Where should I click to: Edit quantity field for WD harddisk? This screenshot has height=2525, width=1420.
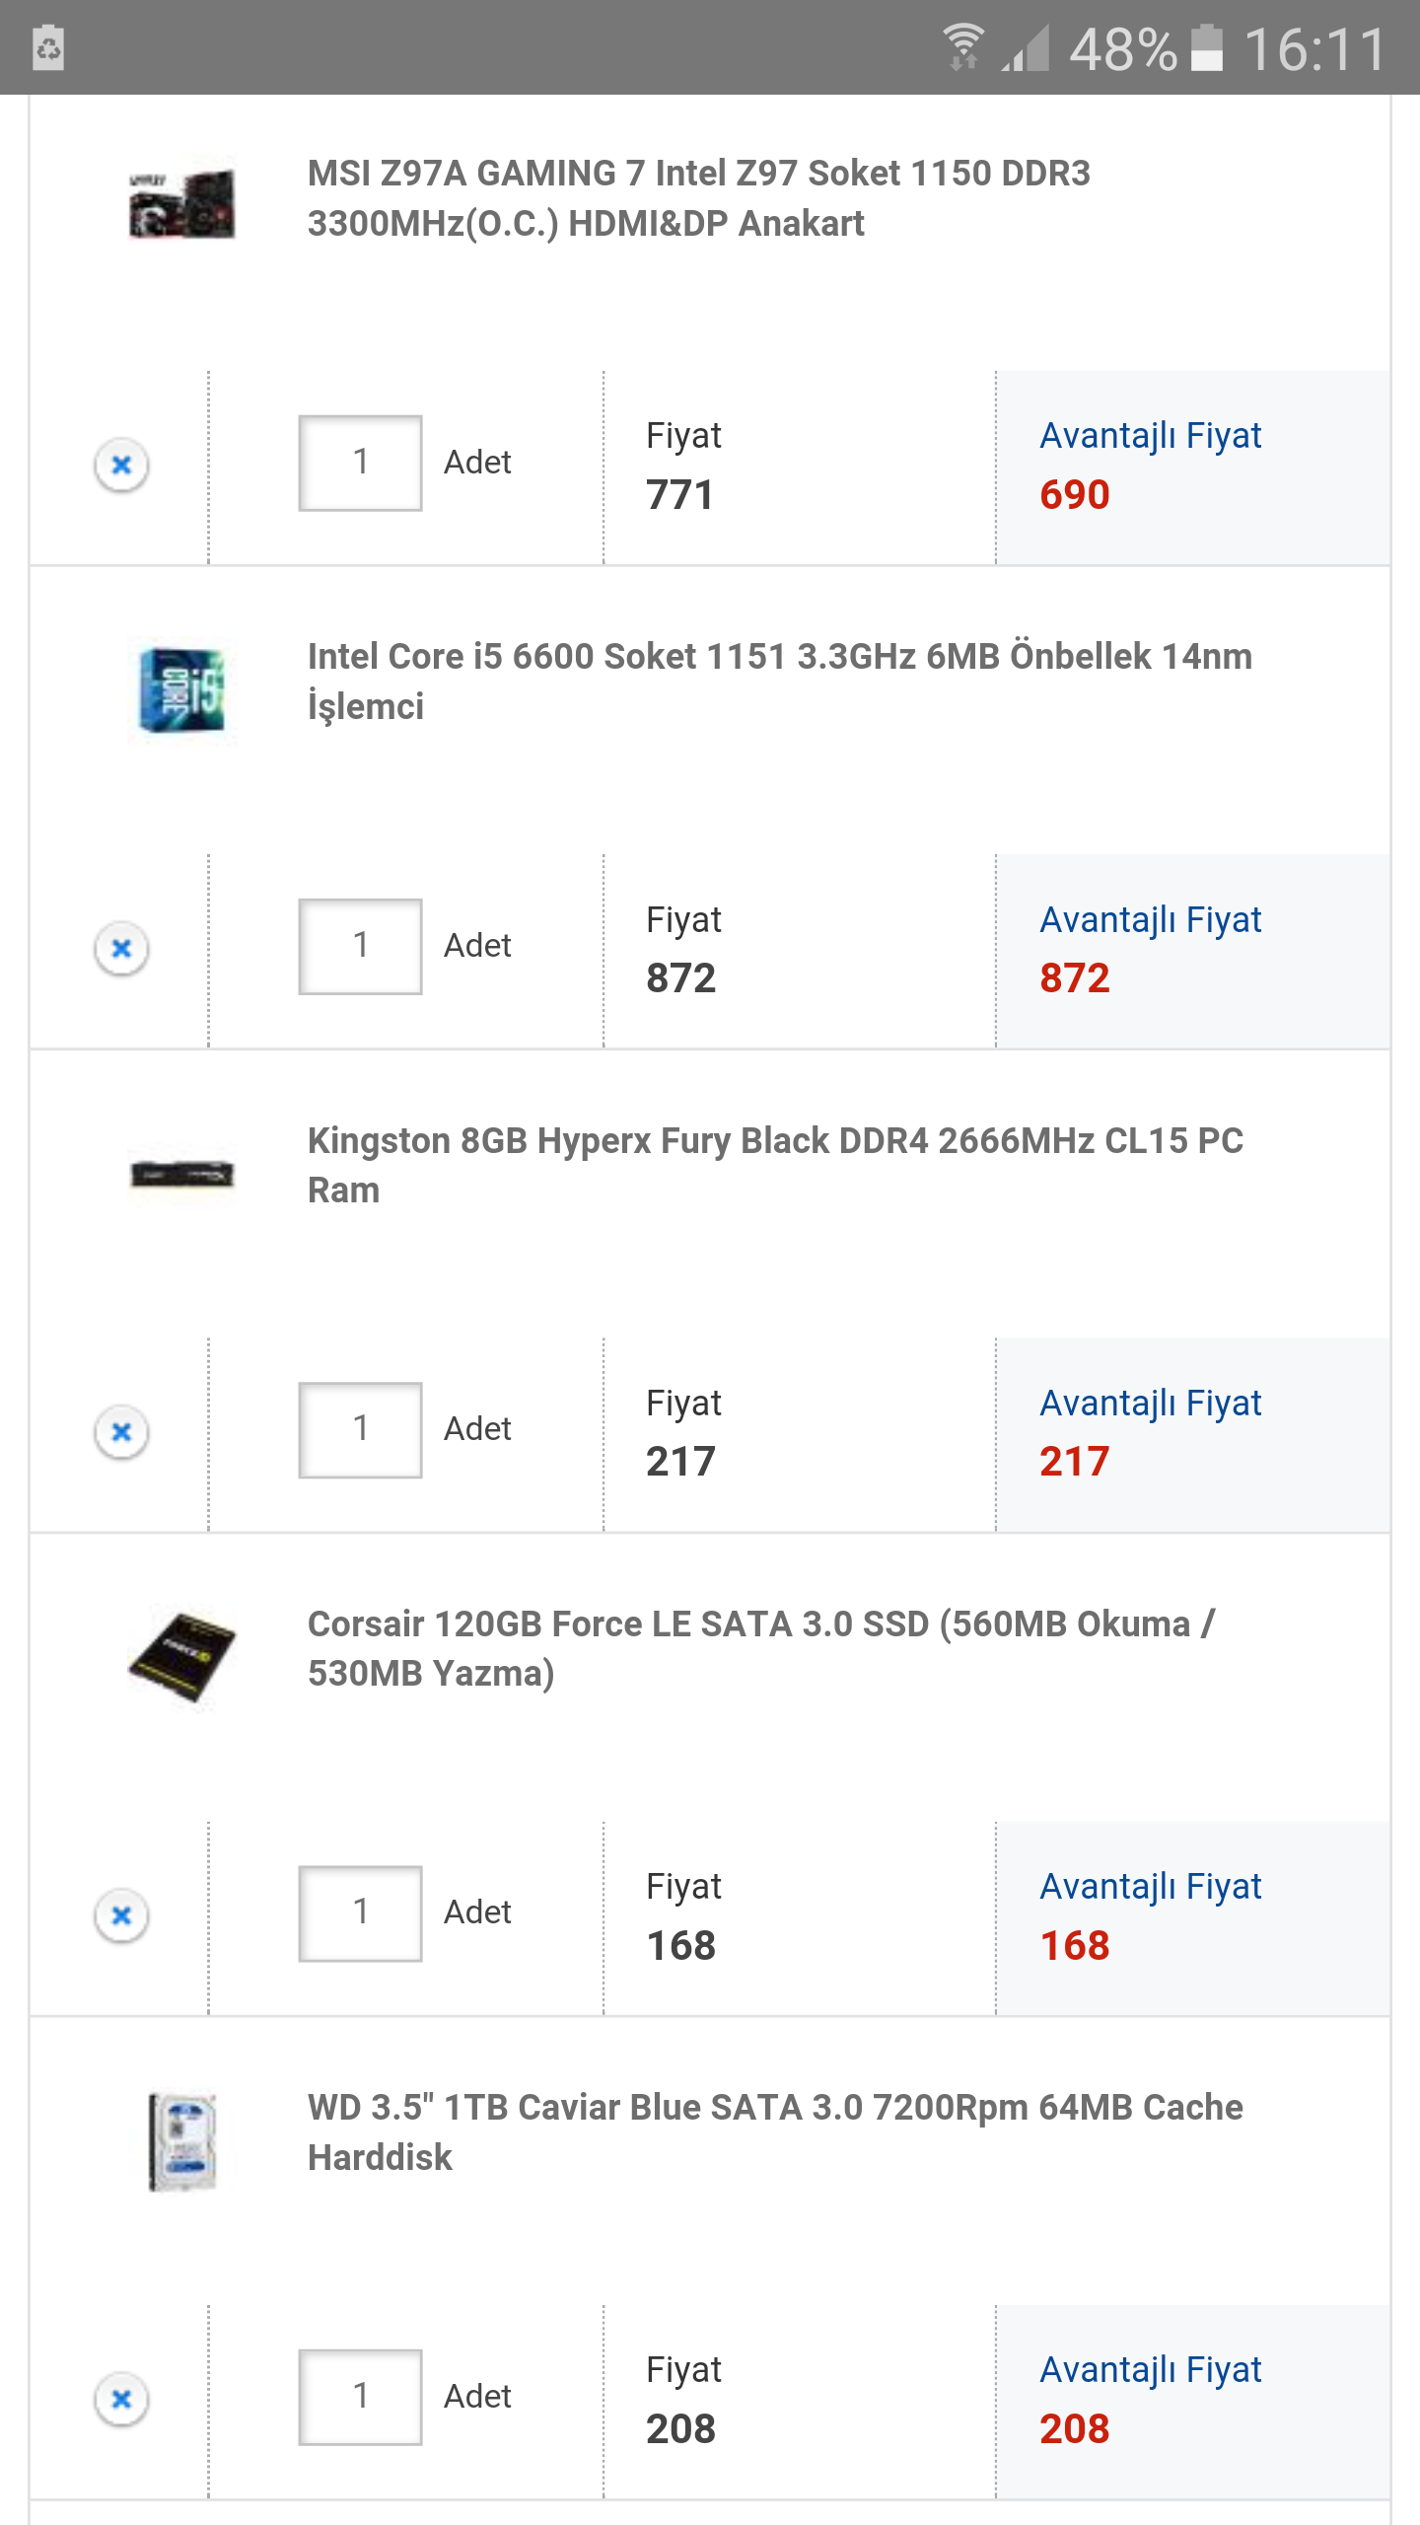tap(361, 2397)
